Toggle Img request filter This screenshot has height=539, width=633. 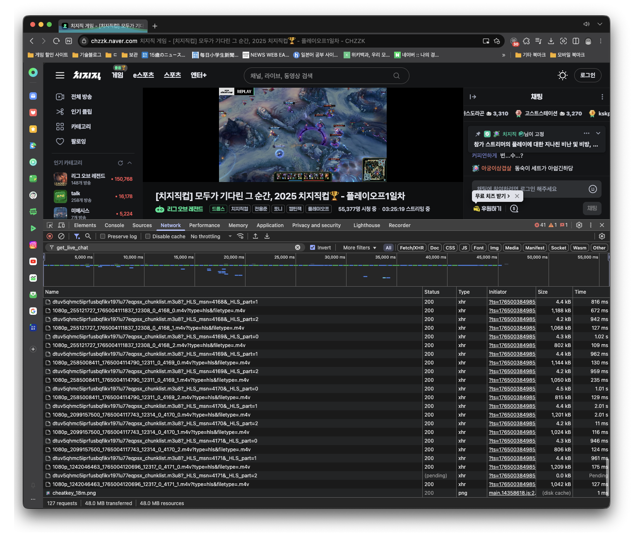pyautogui.click(x=494, y=248)
